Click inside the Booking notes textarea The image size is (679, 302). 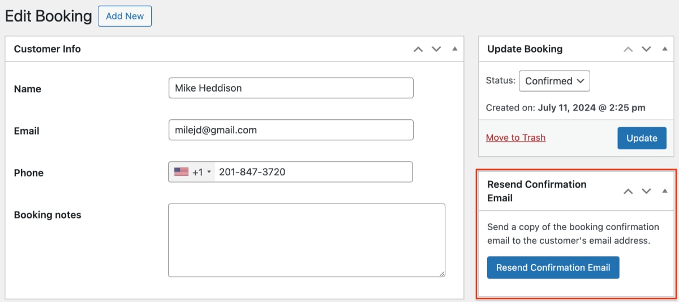306,240
